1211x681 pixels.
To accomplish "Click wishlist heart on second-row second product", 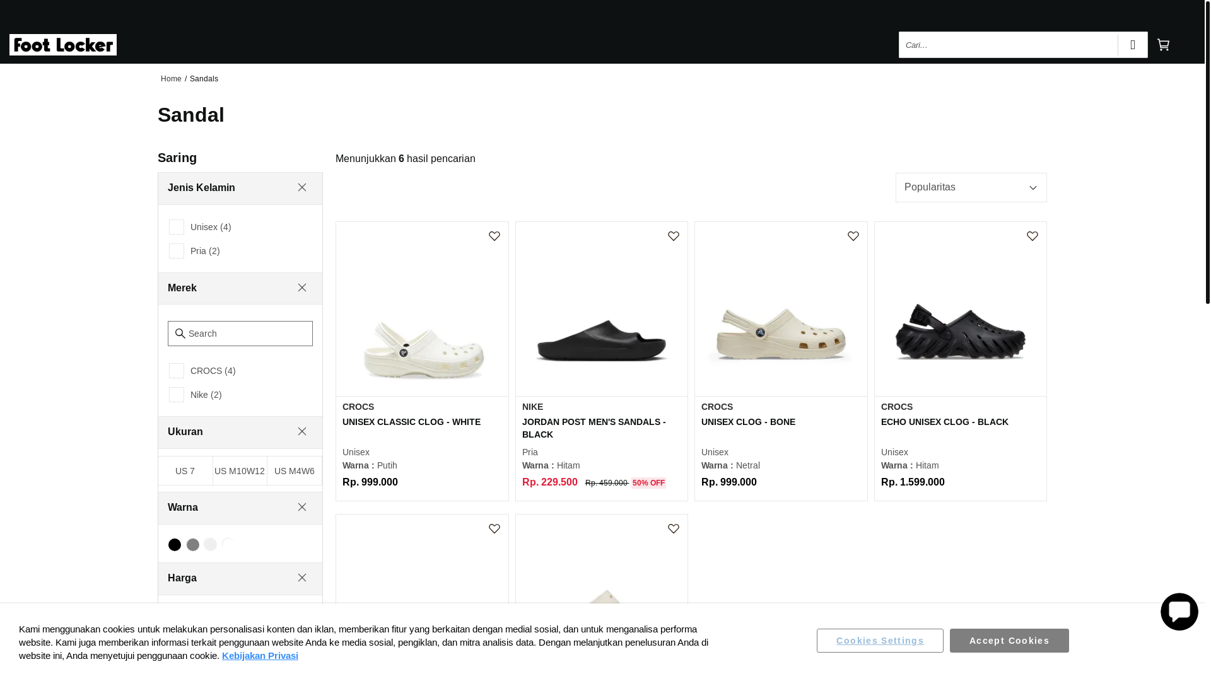I will [674, 529].
